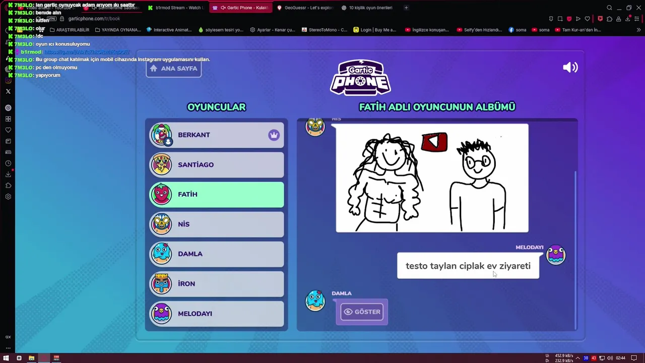
Task: Mute the Gartic Phone sound speaker icon
Action: pos(570,68)
